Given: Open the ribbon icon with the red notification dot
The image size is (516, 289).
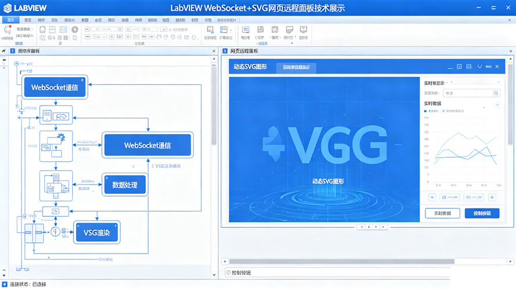Looking at the screenshot, I should pyautogui.click(x=7, y=30).
